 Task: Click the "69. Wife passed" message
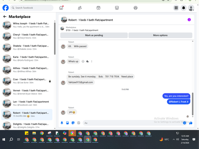coord(77,46)
